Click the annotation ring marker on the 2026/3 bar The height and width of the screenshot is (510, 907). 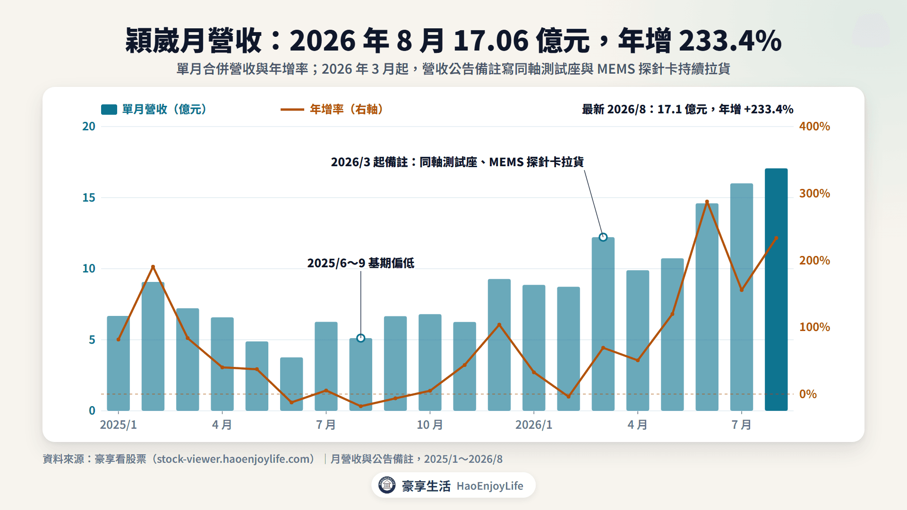(603, 237)
